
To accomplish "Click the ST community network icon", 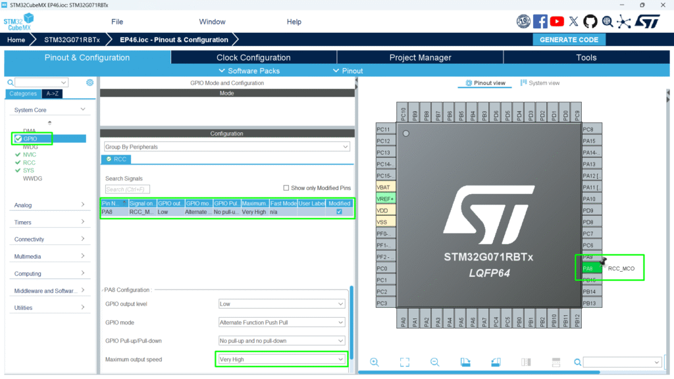I will (x=623, y=22).
